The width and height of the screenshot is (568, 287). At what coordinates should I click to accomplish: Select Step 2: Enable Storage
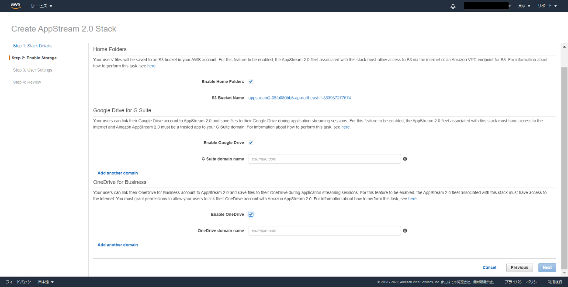(x=34, y=58)
